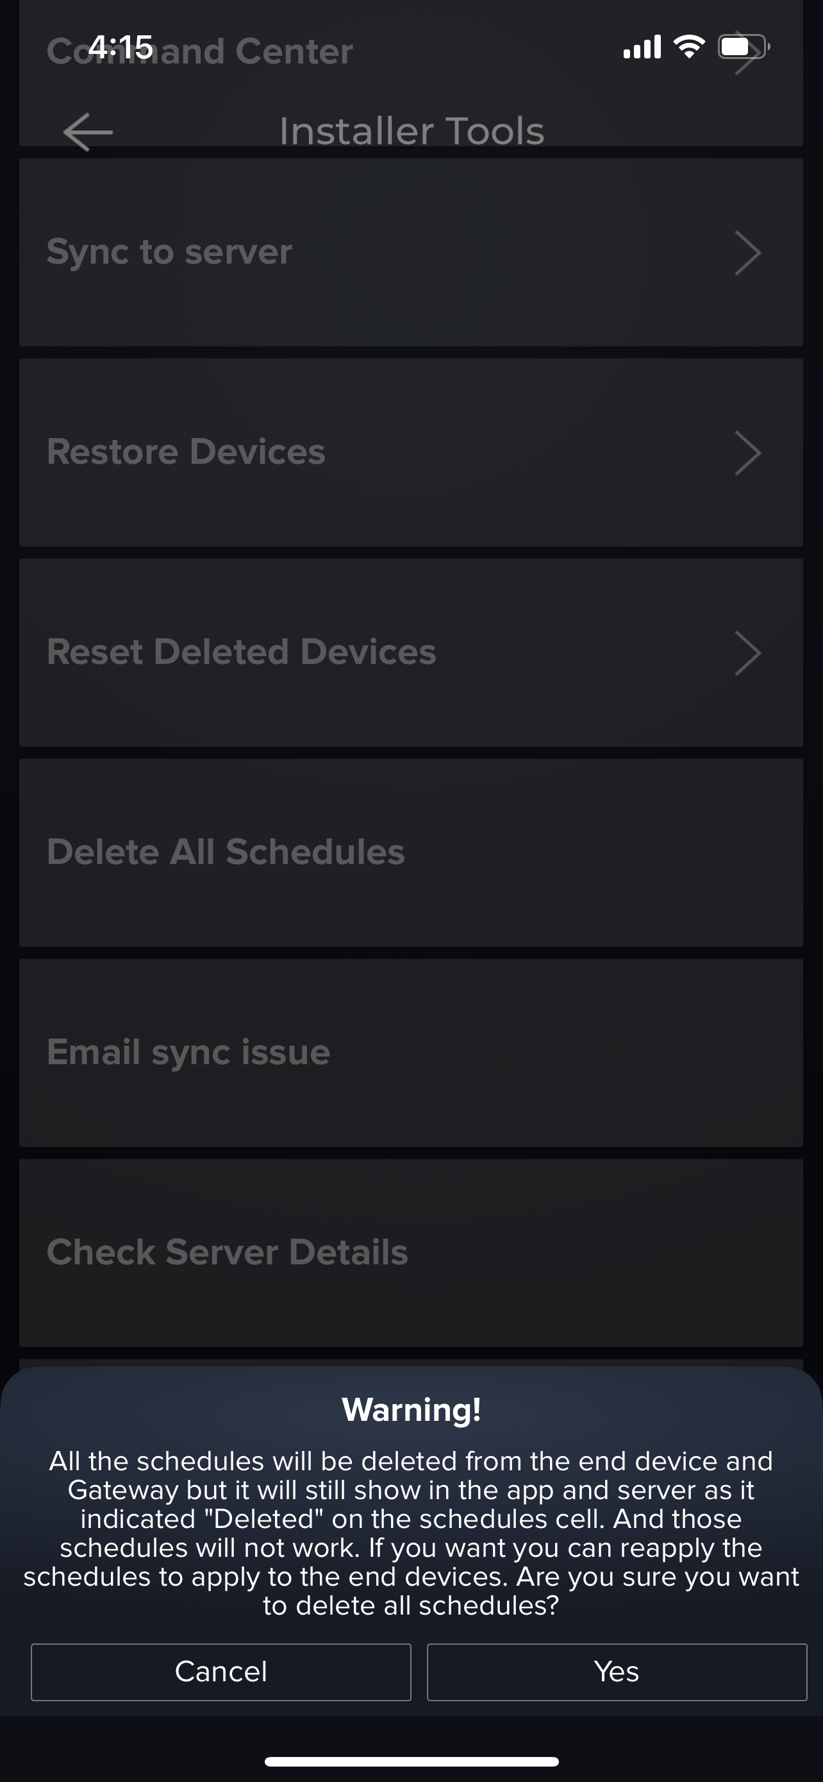Confirm deletion with the Yes button
The height and width of the screenshot is (1782, 823).
click(617, 1672)
